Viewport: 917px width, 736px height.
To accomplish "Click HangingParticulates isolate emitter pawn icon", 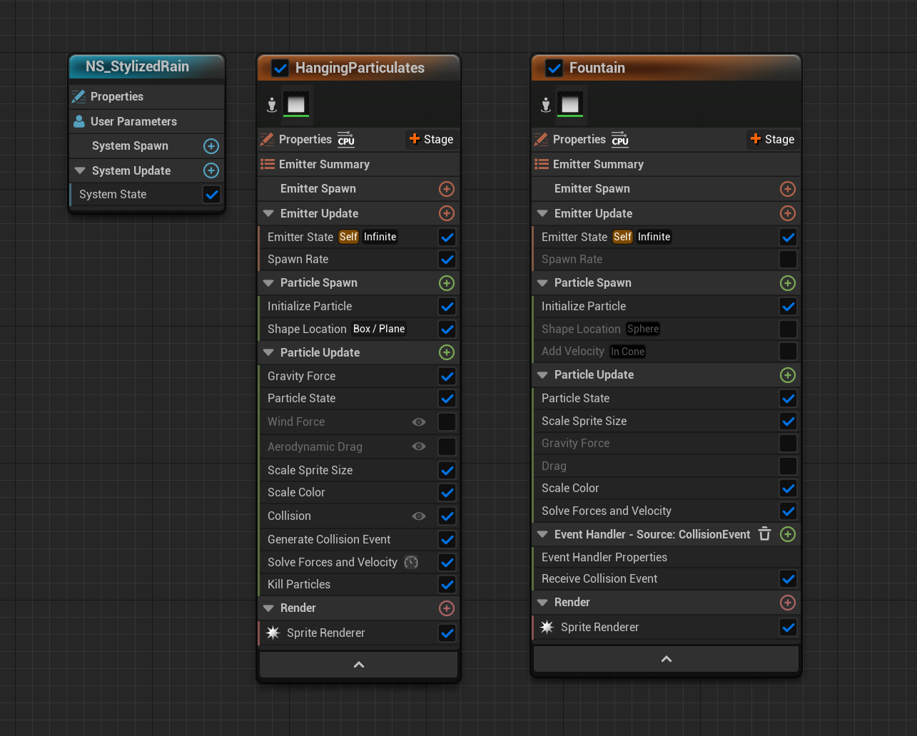I will click(x=271, y=105).
